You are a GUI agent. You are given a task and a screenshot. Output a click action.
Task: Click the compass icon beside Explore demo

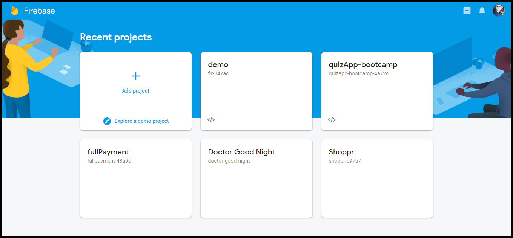pos(107,121)
